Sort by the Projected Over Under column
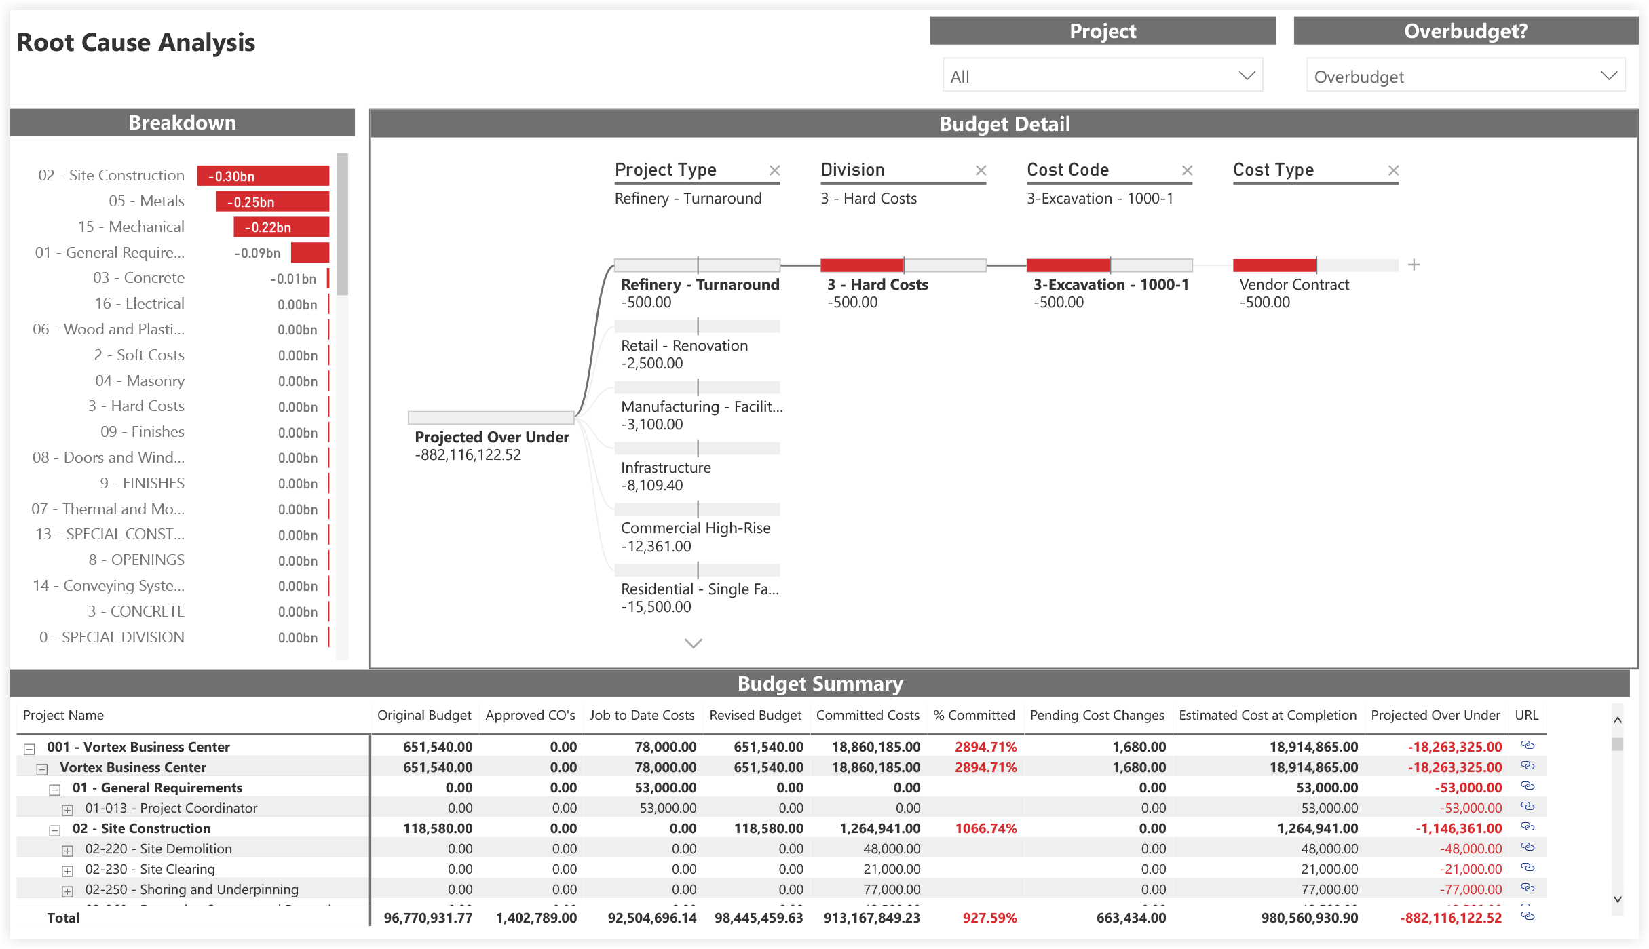Screen dimensions: 1649x949 point(1435,715)
